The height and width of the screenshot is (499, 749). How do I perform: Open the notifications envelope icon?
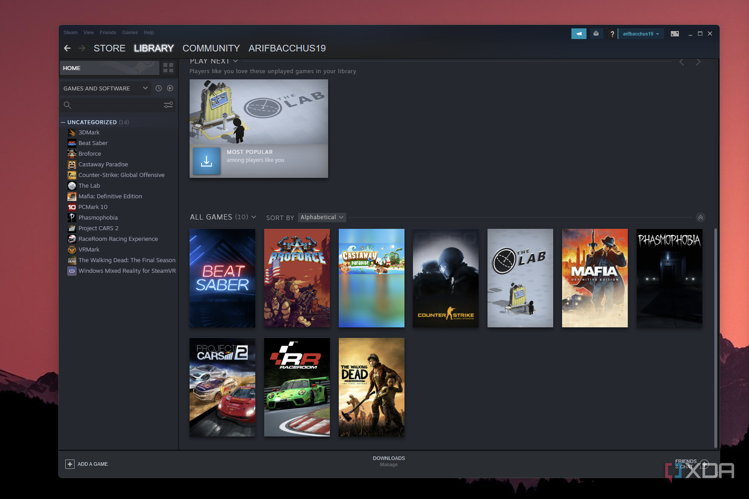click(x=596, y=34)
